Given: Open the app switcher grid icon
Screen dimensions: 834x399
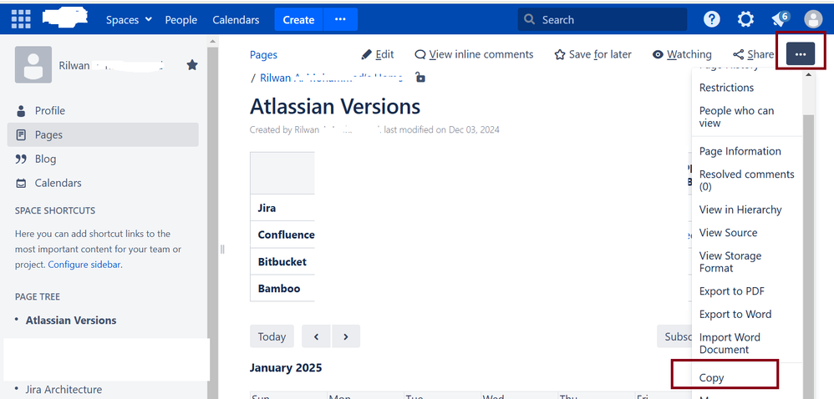Looking at the screenshot, I should [x=21, y=20].
